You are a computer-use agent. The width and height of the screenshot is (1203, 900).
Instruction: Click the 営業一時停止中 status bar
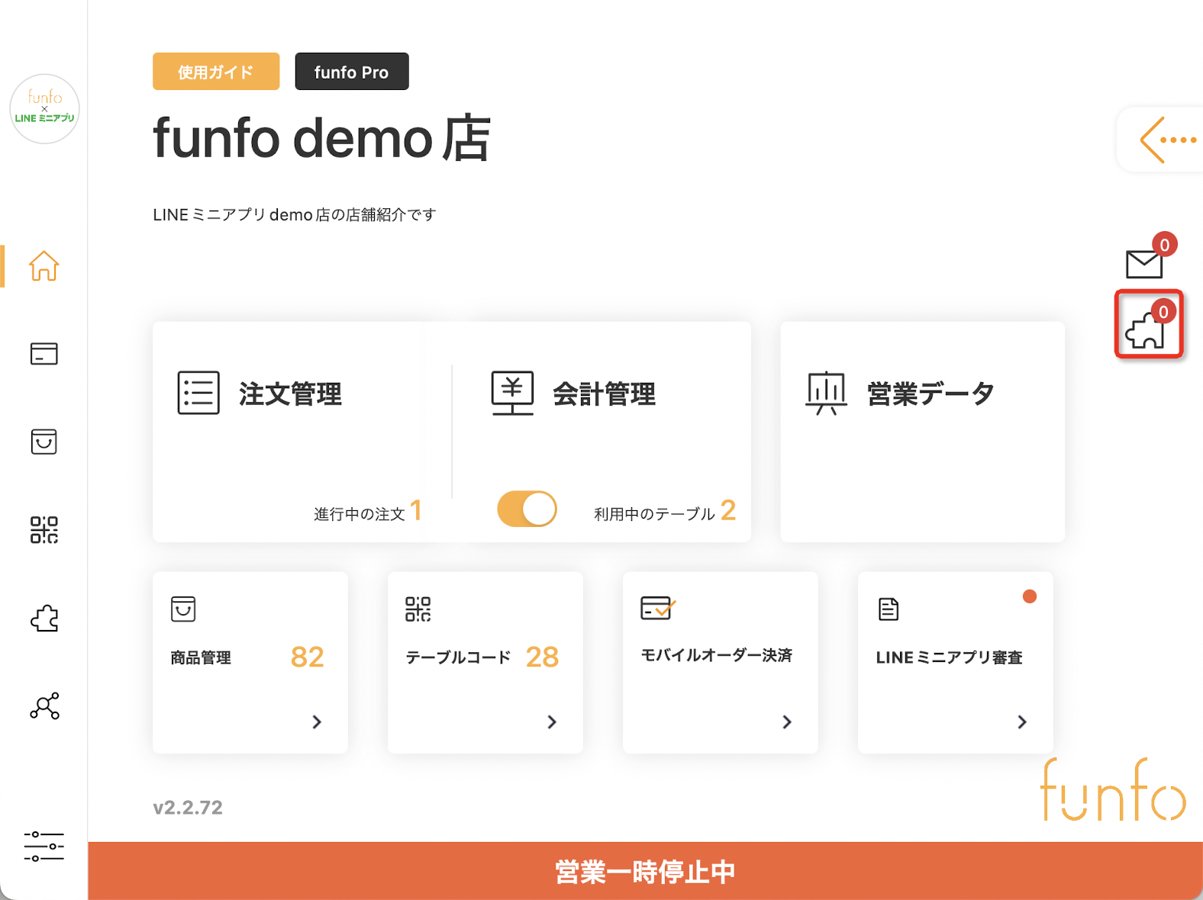coord(645,871)
